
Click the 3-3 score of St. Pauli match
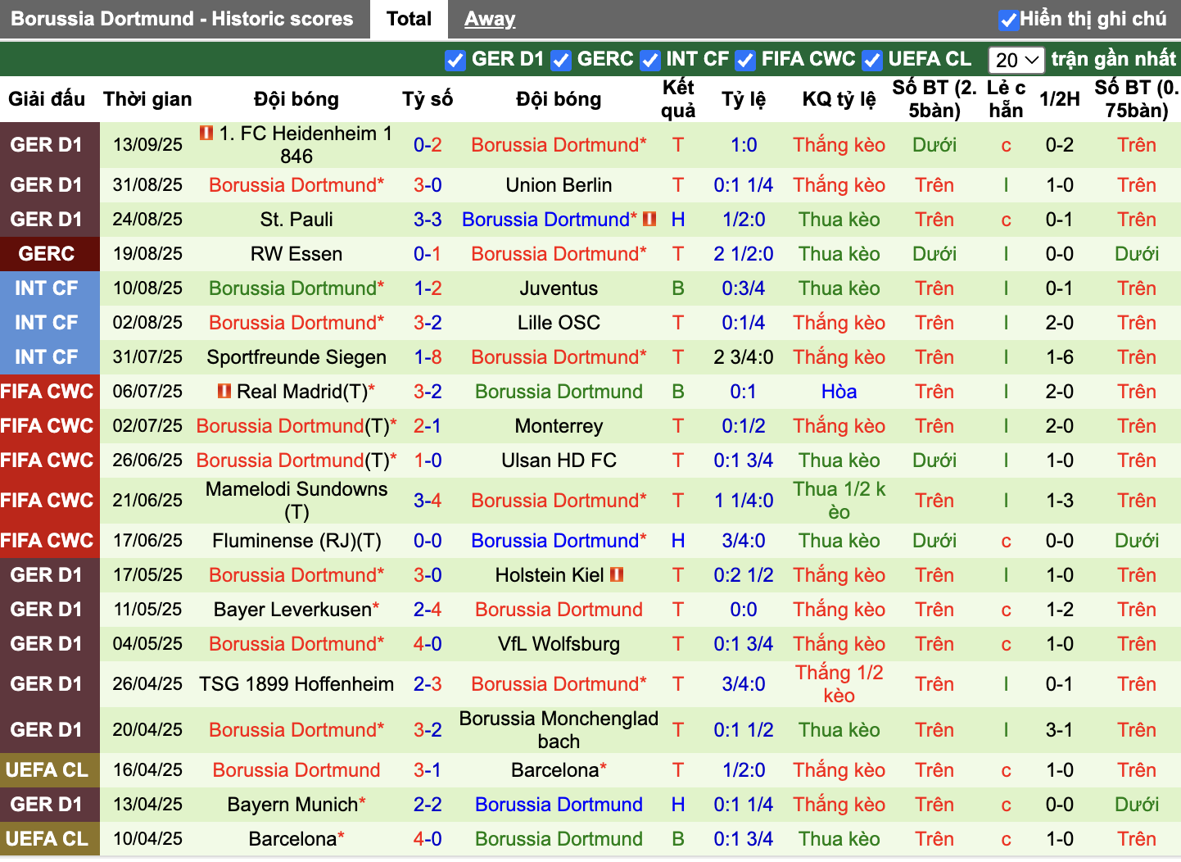coord(428,220)
